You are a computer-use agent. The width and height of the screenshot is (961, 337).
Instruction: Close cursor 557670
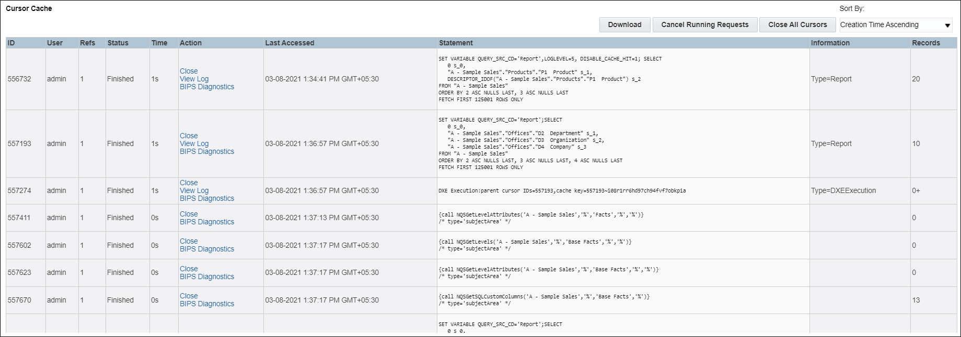[x=189, y=296]
